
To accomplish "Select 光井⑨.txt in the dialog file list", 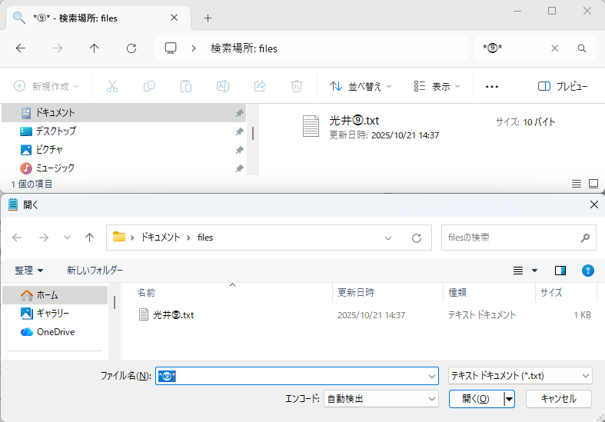I will 173,315.
